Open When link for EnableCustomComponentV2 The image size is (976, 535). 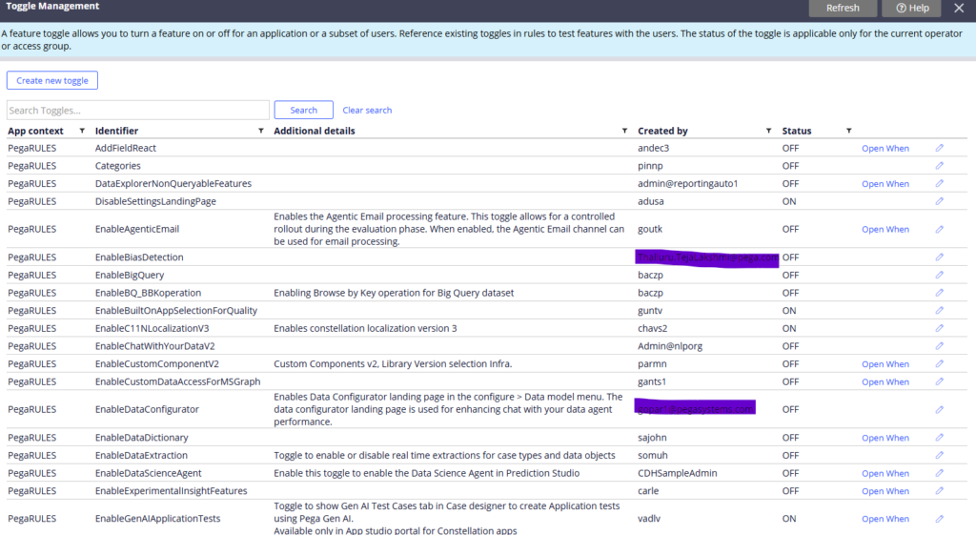tap(885, 363)
